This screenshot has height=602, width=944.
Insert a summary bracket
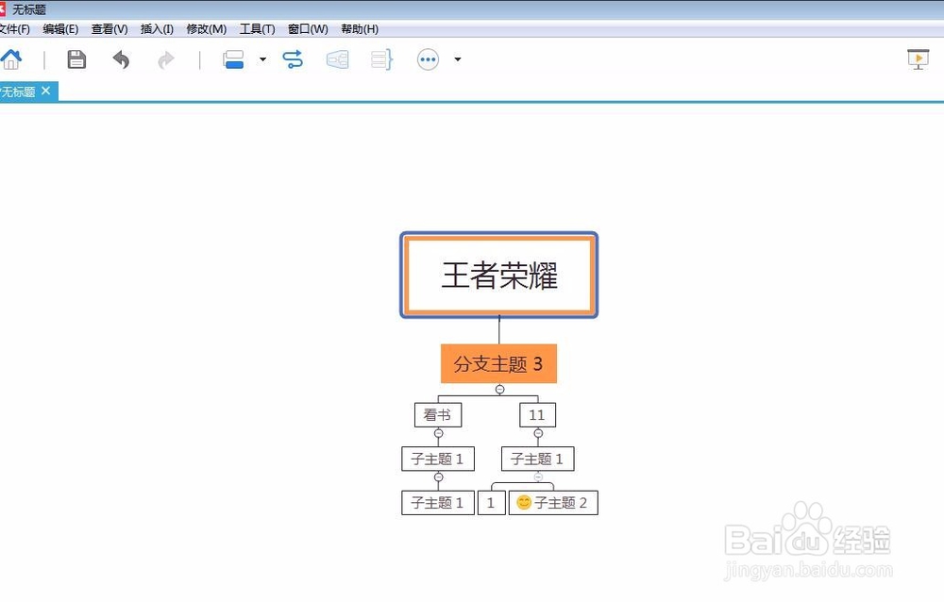pyautogui.click(x=380, y=59)
